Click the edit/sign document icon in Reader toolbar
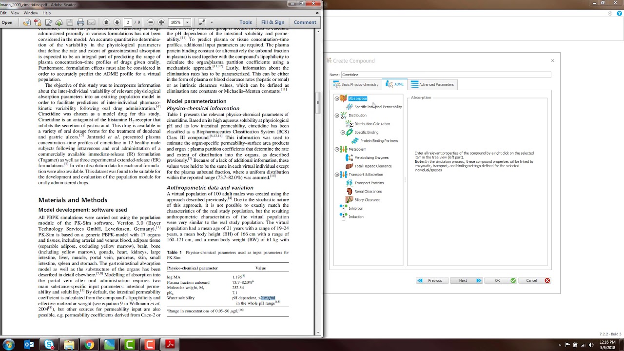 [49, 22]
